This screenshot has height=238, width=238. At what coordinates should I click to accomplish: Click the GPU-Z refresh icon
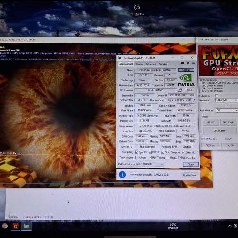click(x=188, y=63)
